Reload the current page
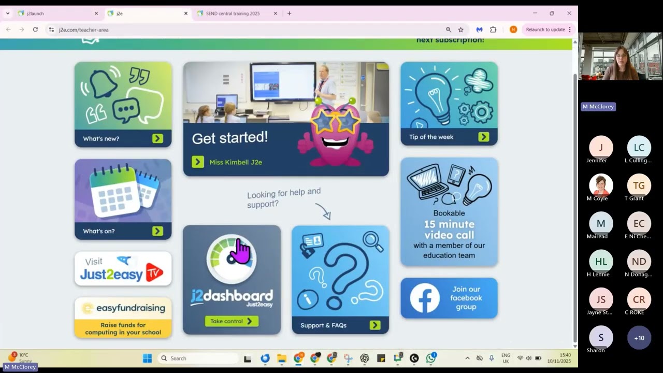Screen dimensions: 663x373 [x=35, y=30]
